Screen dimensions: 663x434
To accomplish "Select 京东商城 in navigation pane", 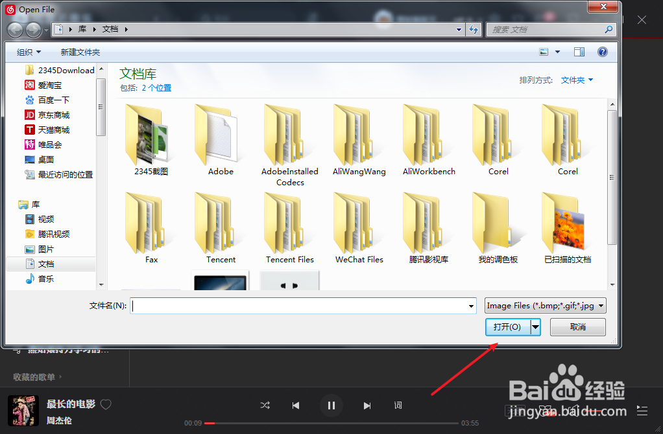I will click(47, 115).
